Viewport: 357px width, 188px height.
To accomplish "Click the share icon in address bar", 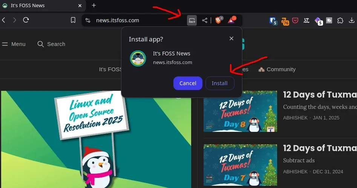I will pyautogui.click(x=204, y=20).
